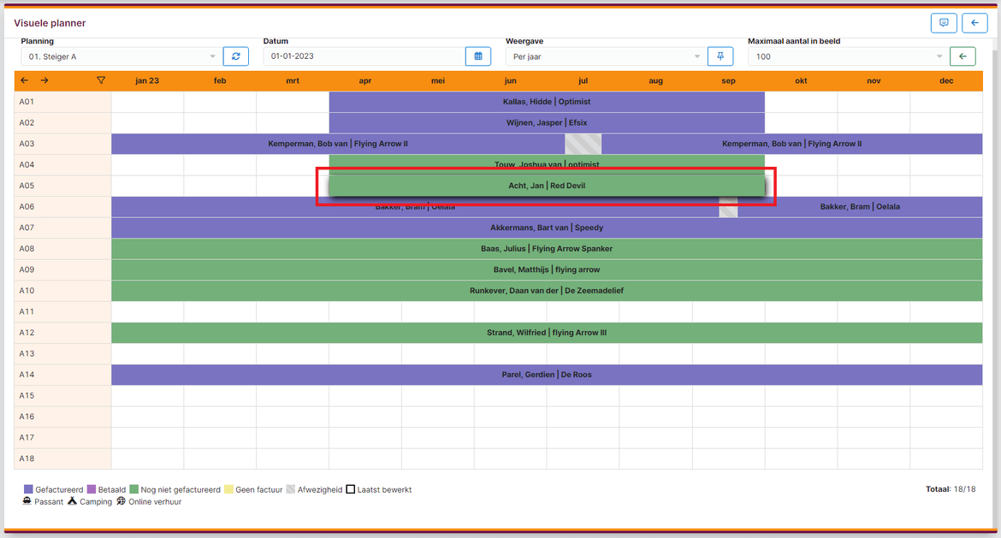The image size is (1001, 538).
Task: Click the Datum field 01-01-2023
Action: [x=364, y=56]
